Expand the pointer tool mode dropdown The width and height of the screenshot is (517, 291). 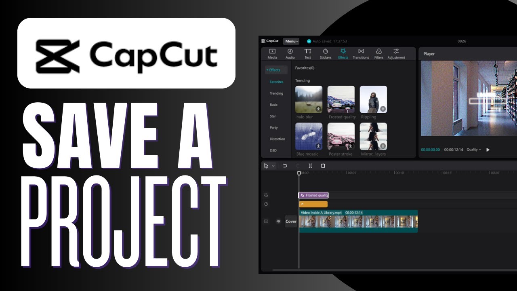point(273,166)
